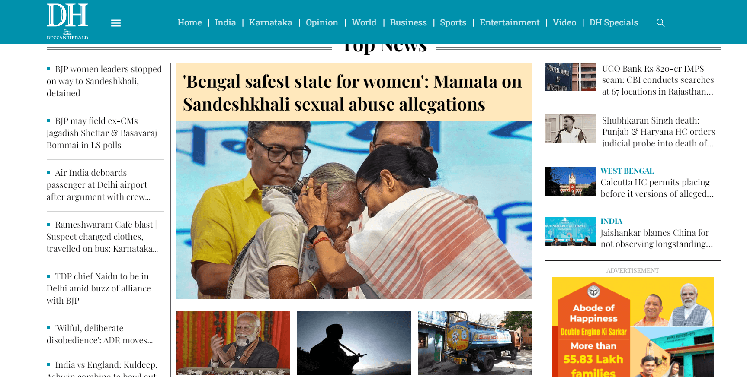Click the WEST BENGAL category label
The width and height of the screenshot is (747, 377).
click(x=627, y=171)
